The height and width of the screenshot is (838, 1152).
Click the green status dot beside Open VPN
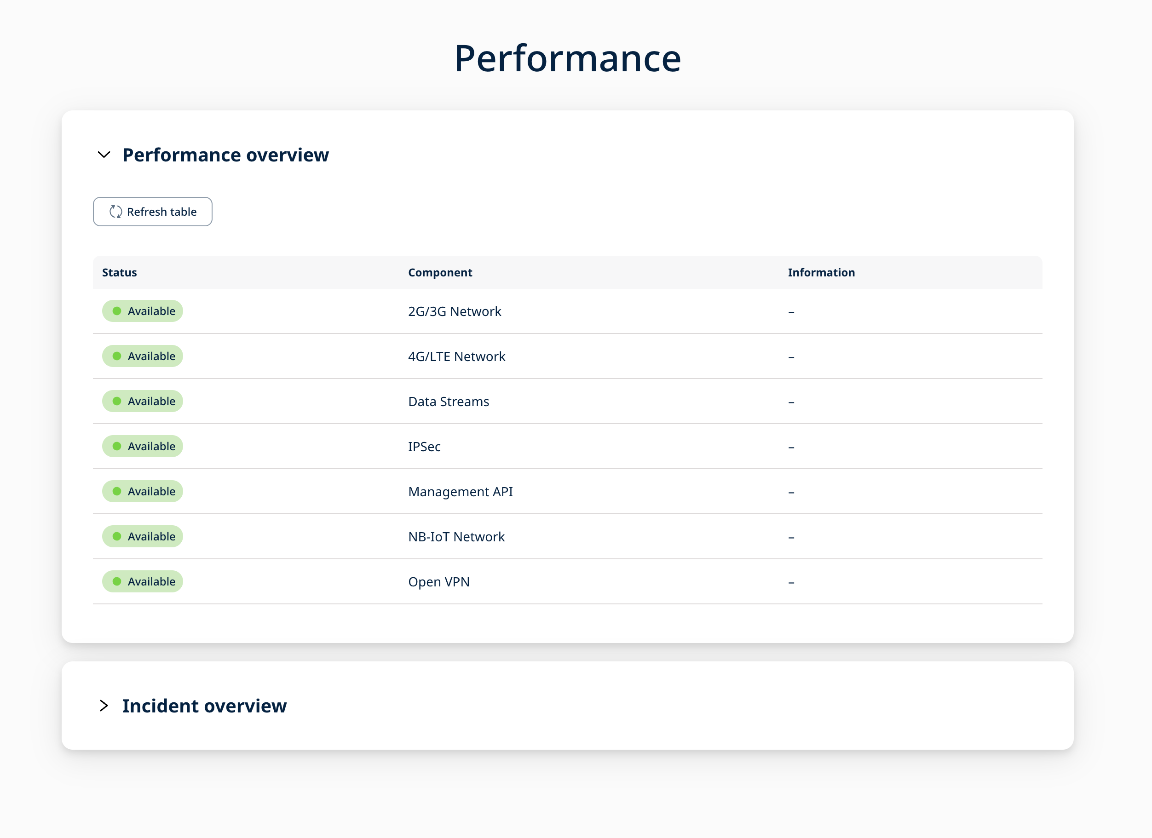(x=117, y=581)
